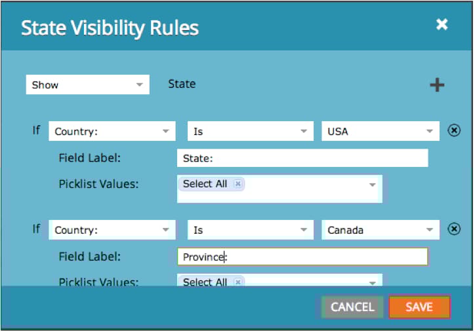This screenshot has height=332, width=475.
Task: Open Country field dropdown in first rule
Action: [112, 131]
